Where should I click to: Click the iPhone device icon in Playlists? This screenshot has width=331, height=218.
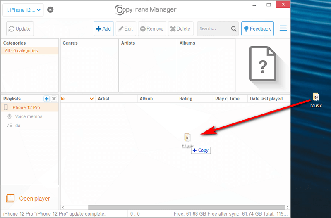tap(6, 107)
